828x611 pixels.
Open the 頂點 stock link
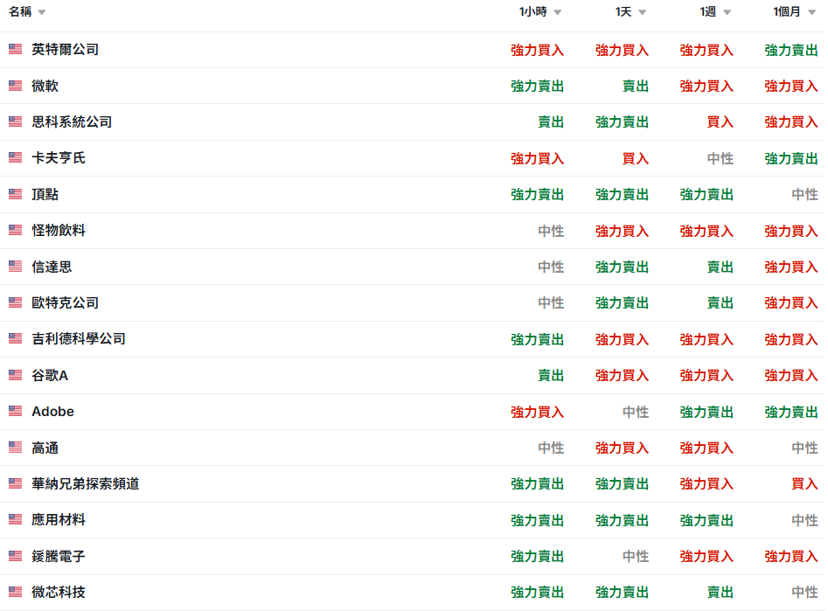(x=45, y=194)
